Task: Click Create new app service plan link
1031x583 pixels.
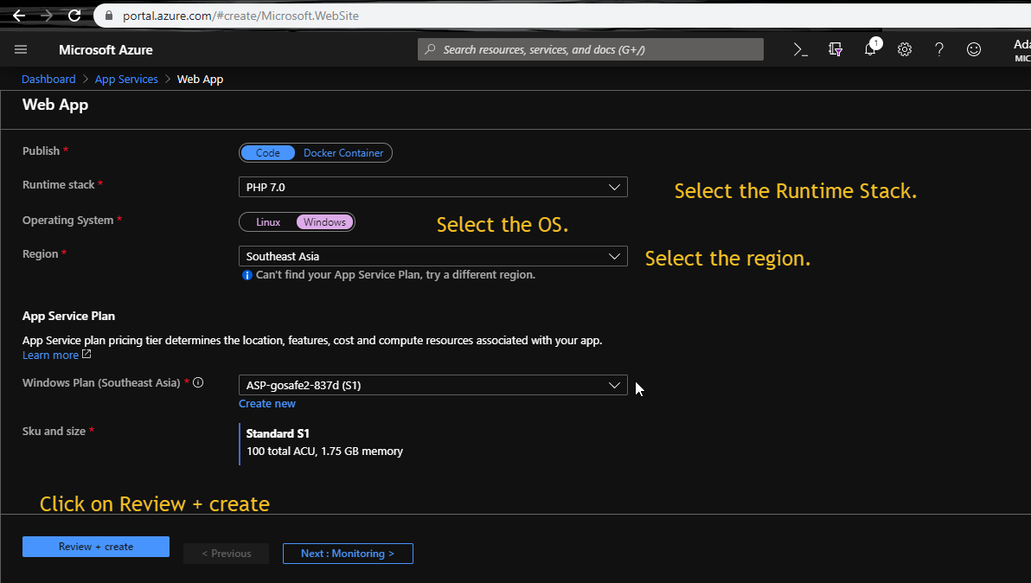Action: (x=267, y=404)
